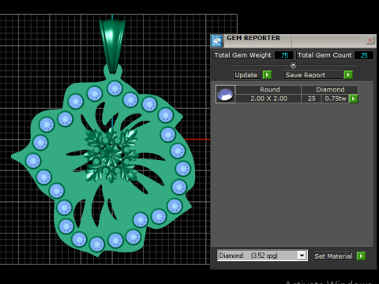The image size is (379, 284).
Task: Click the 2.00 X 2.00 size cell
Action: pyautogui.click(x=268, y=99)
